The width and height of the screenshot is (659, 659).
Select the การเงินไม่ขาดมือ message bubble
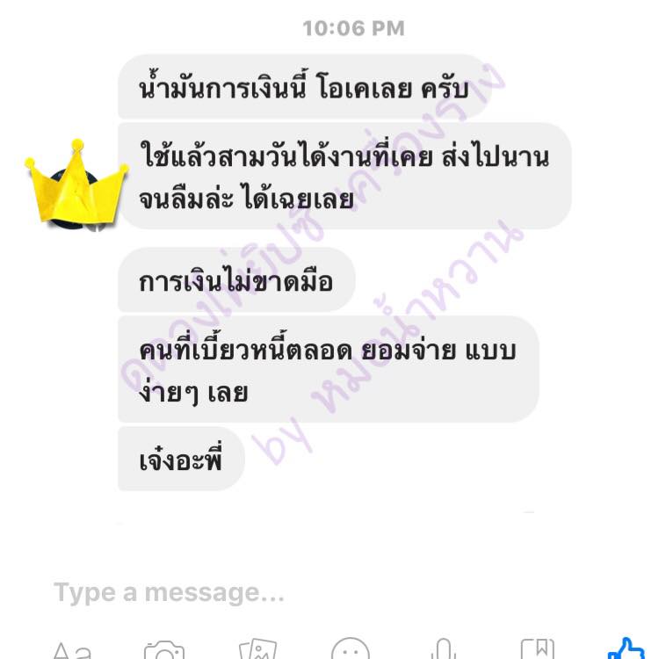(236, 279)
